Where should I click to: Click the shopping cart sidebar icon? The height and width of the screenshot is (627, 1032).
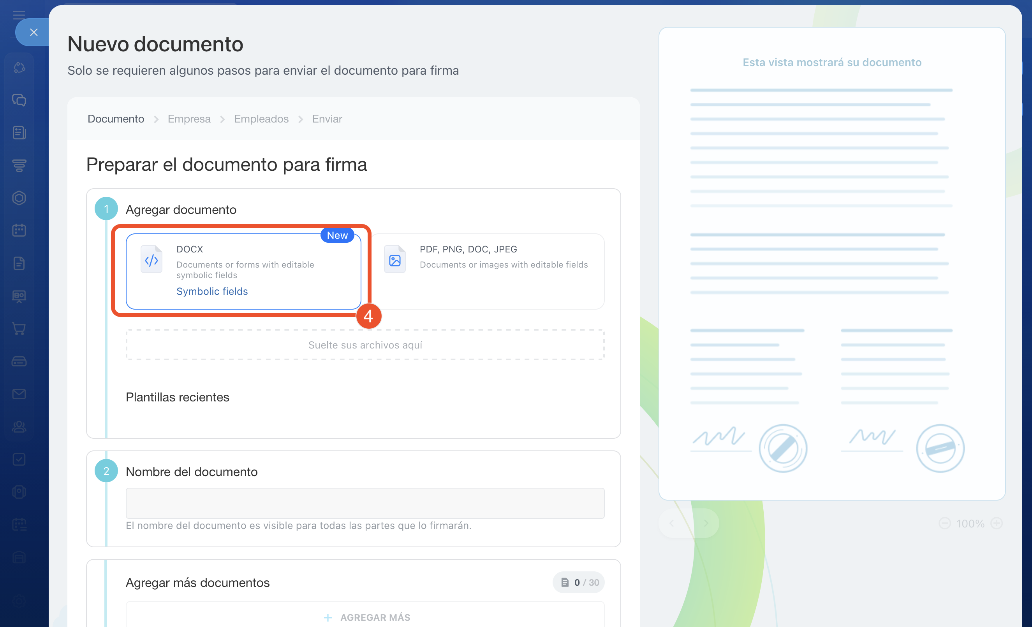19,328
